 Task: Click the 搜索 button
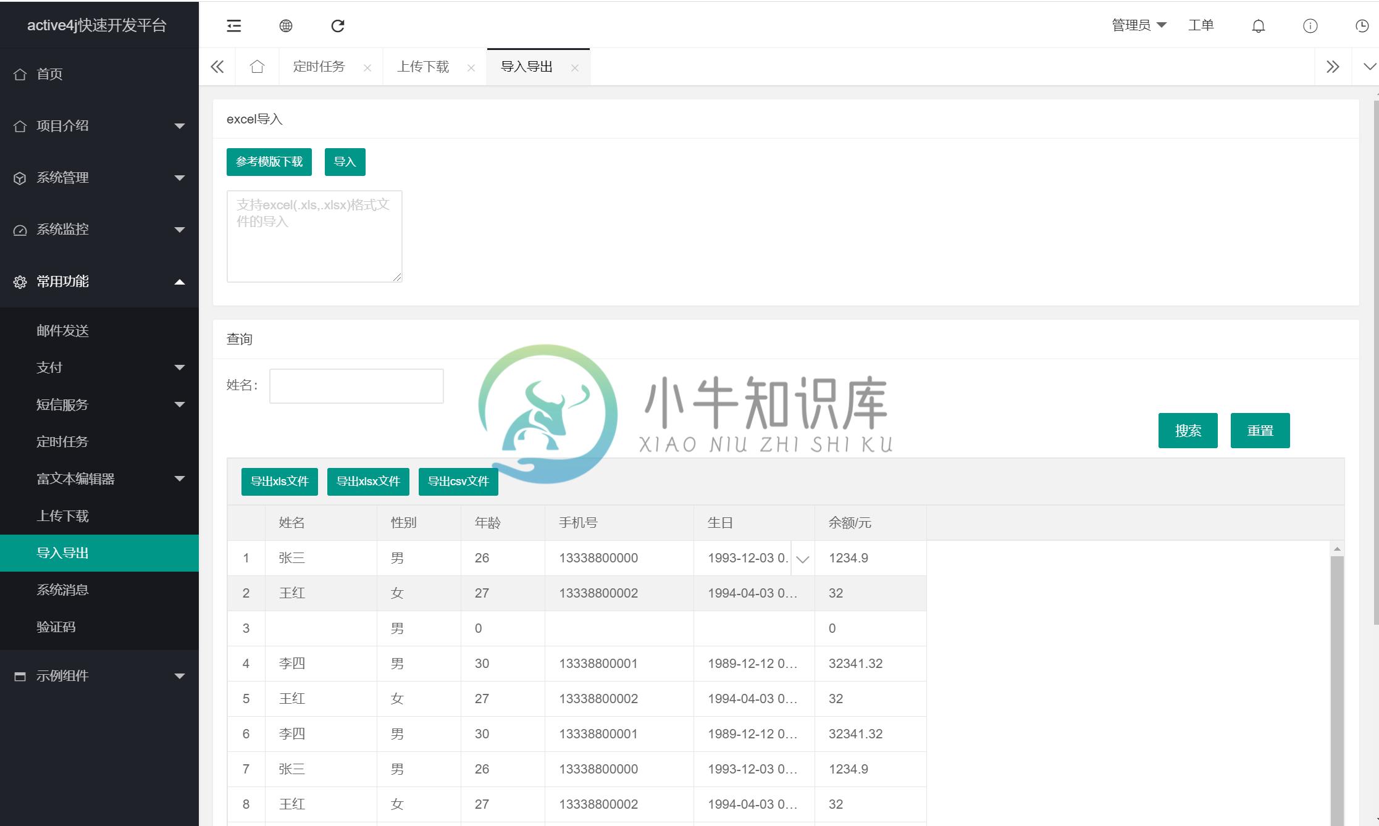point(1188,430)
